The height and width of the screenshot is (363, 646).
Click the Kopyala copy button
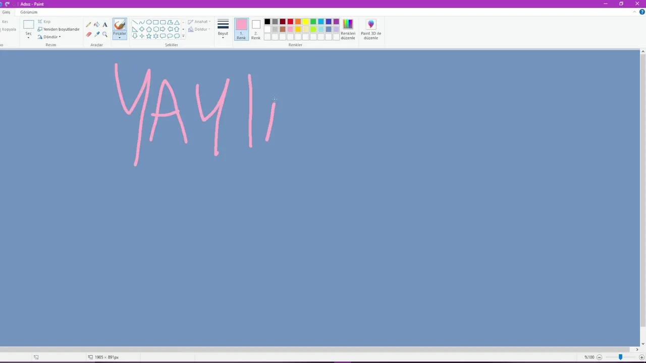pyautogui.click(x=9, y=29)
